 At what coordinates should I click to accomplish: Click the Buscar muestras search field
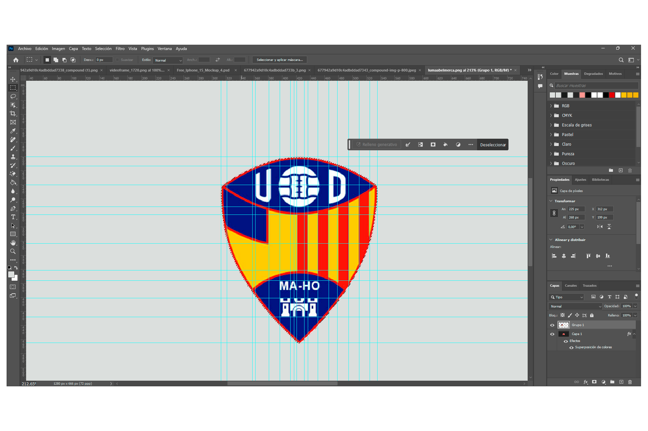coord(596,85)
